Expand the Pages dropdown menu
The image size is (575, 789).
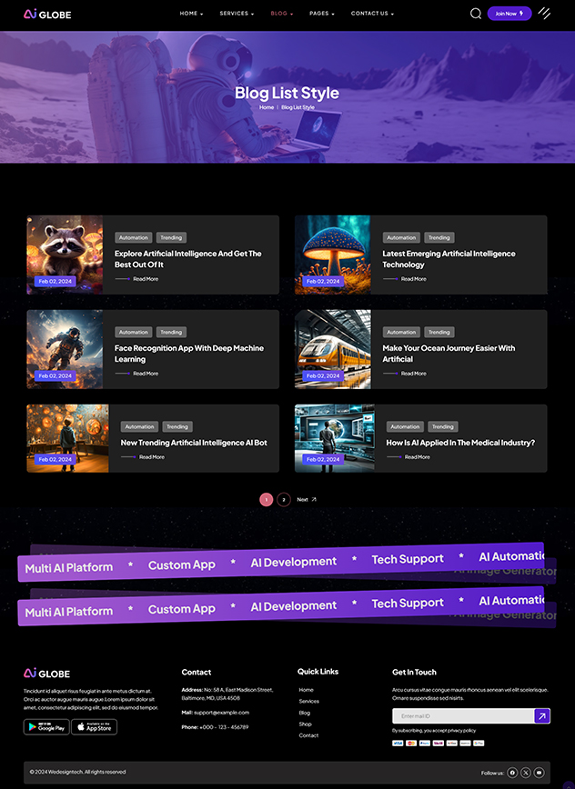coord(321,14)
